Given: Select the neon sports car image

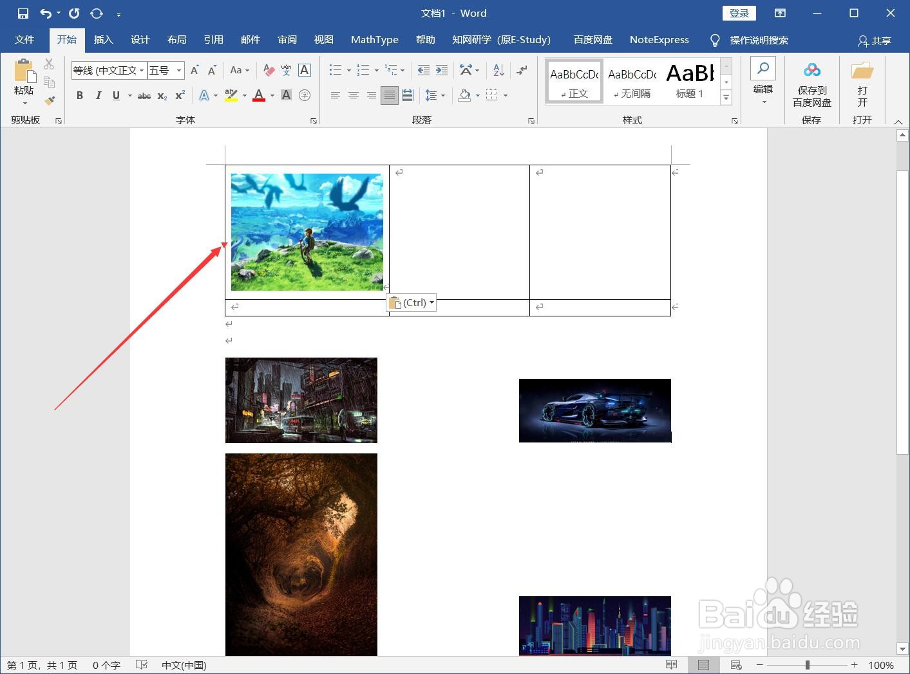Looking at the screenshot, I should point(595,410).
